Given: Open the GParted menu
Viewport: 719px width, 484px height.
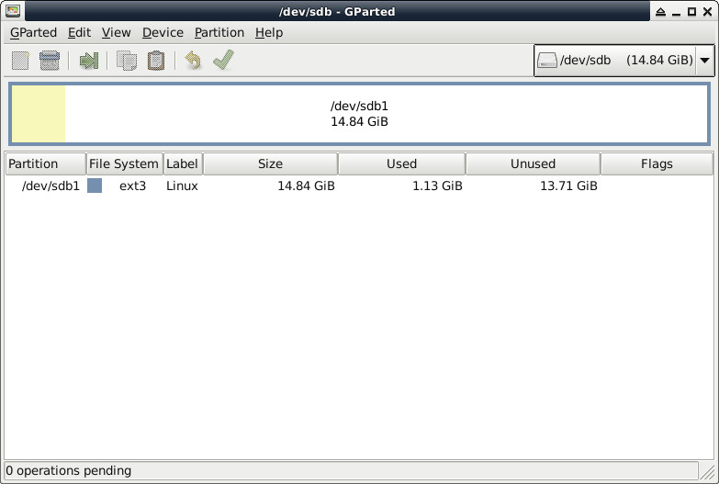Looking at the screenshot, I should (33, 32).
